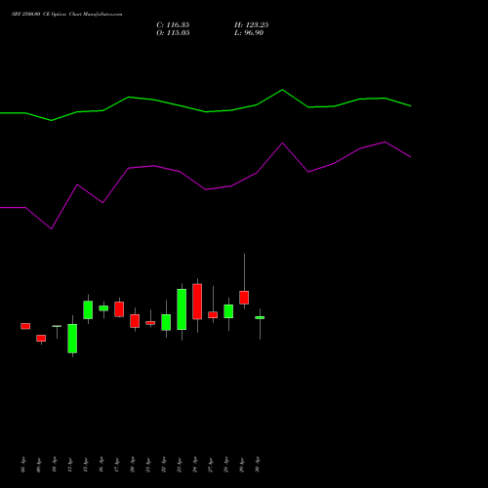The width and height of the screenshot is (488, 488).
Task: Click the peak of the green indicator line
Action: [282, 90]
